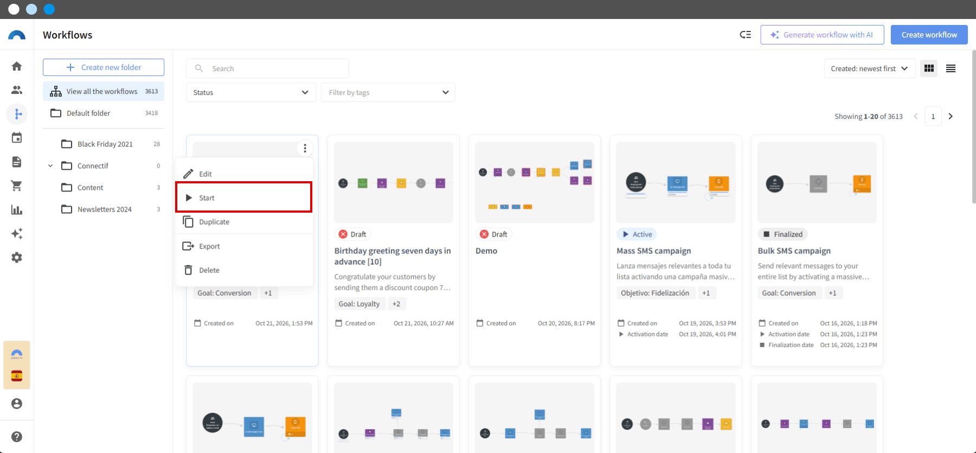Open the AI sparkles icon in sidebar
The width and height of the screenshot is (976, 453).
[17, 233]
